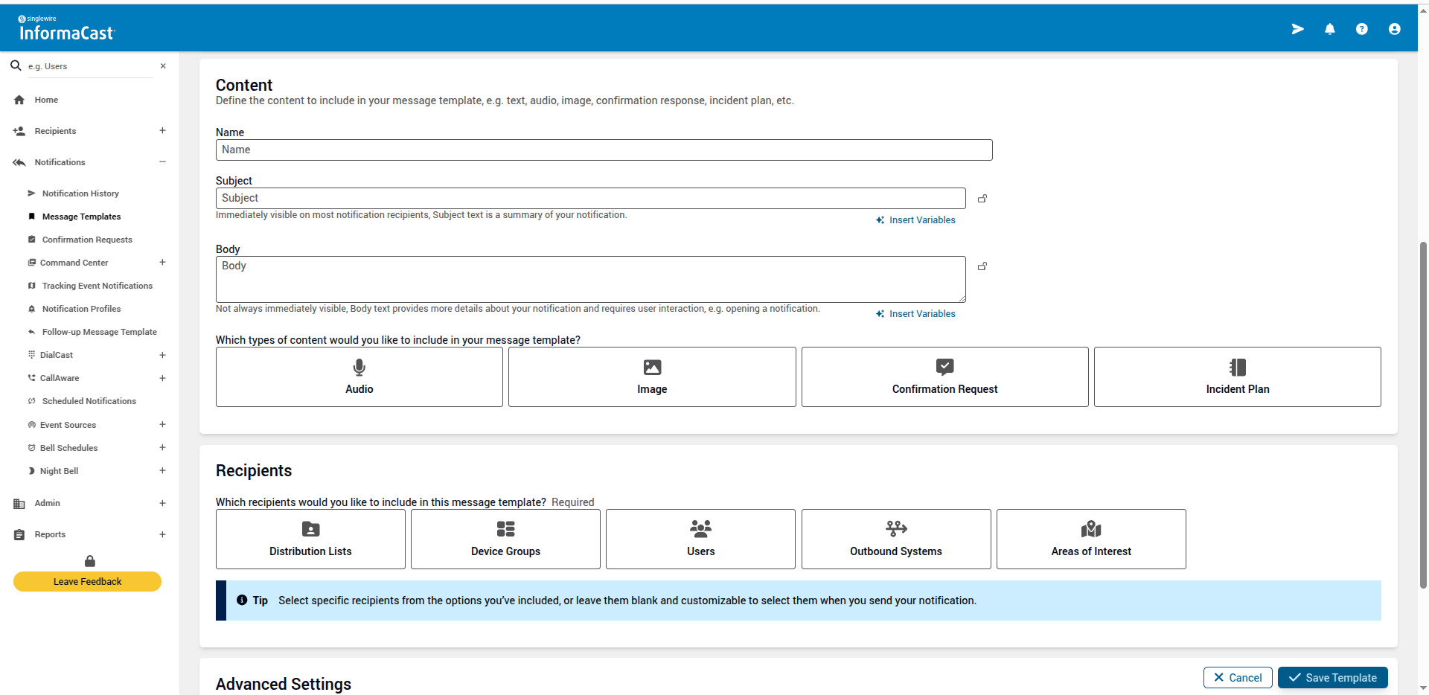
Task: Click Insert Variables link under Subject
Action: pos(921,220)
